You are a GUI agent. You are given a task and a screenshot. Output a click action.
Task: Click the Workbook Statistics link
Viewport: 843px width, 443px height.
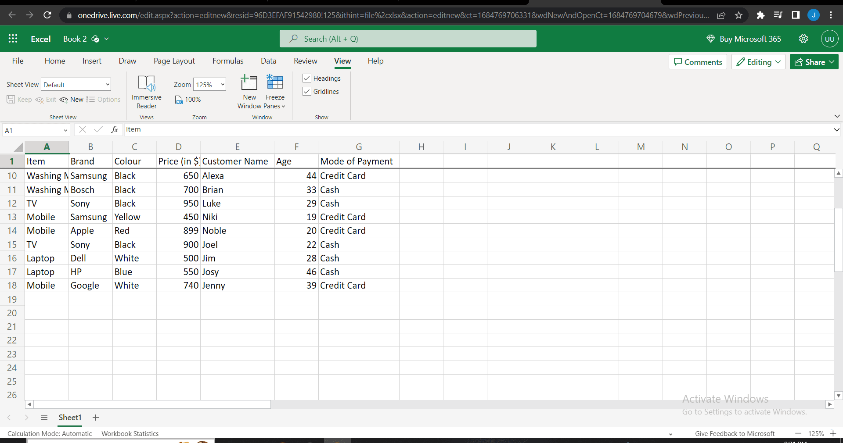(x=130, y=433)
